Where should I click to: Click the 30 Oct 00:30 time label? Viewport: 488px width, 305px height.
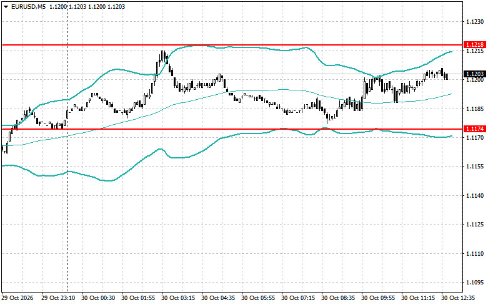98,298
